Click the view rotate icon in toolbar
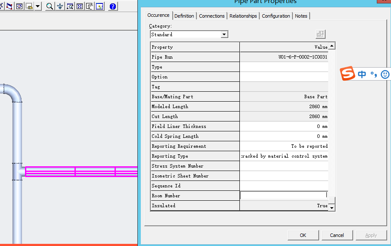This screenshot has width=391, height=246. (19, 6)
